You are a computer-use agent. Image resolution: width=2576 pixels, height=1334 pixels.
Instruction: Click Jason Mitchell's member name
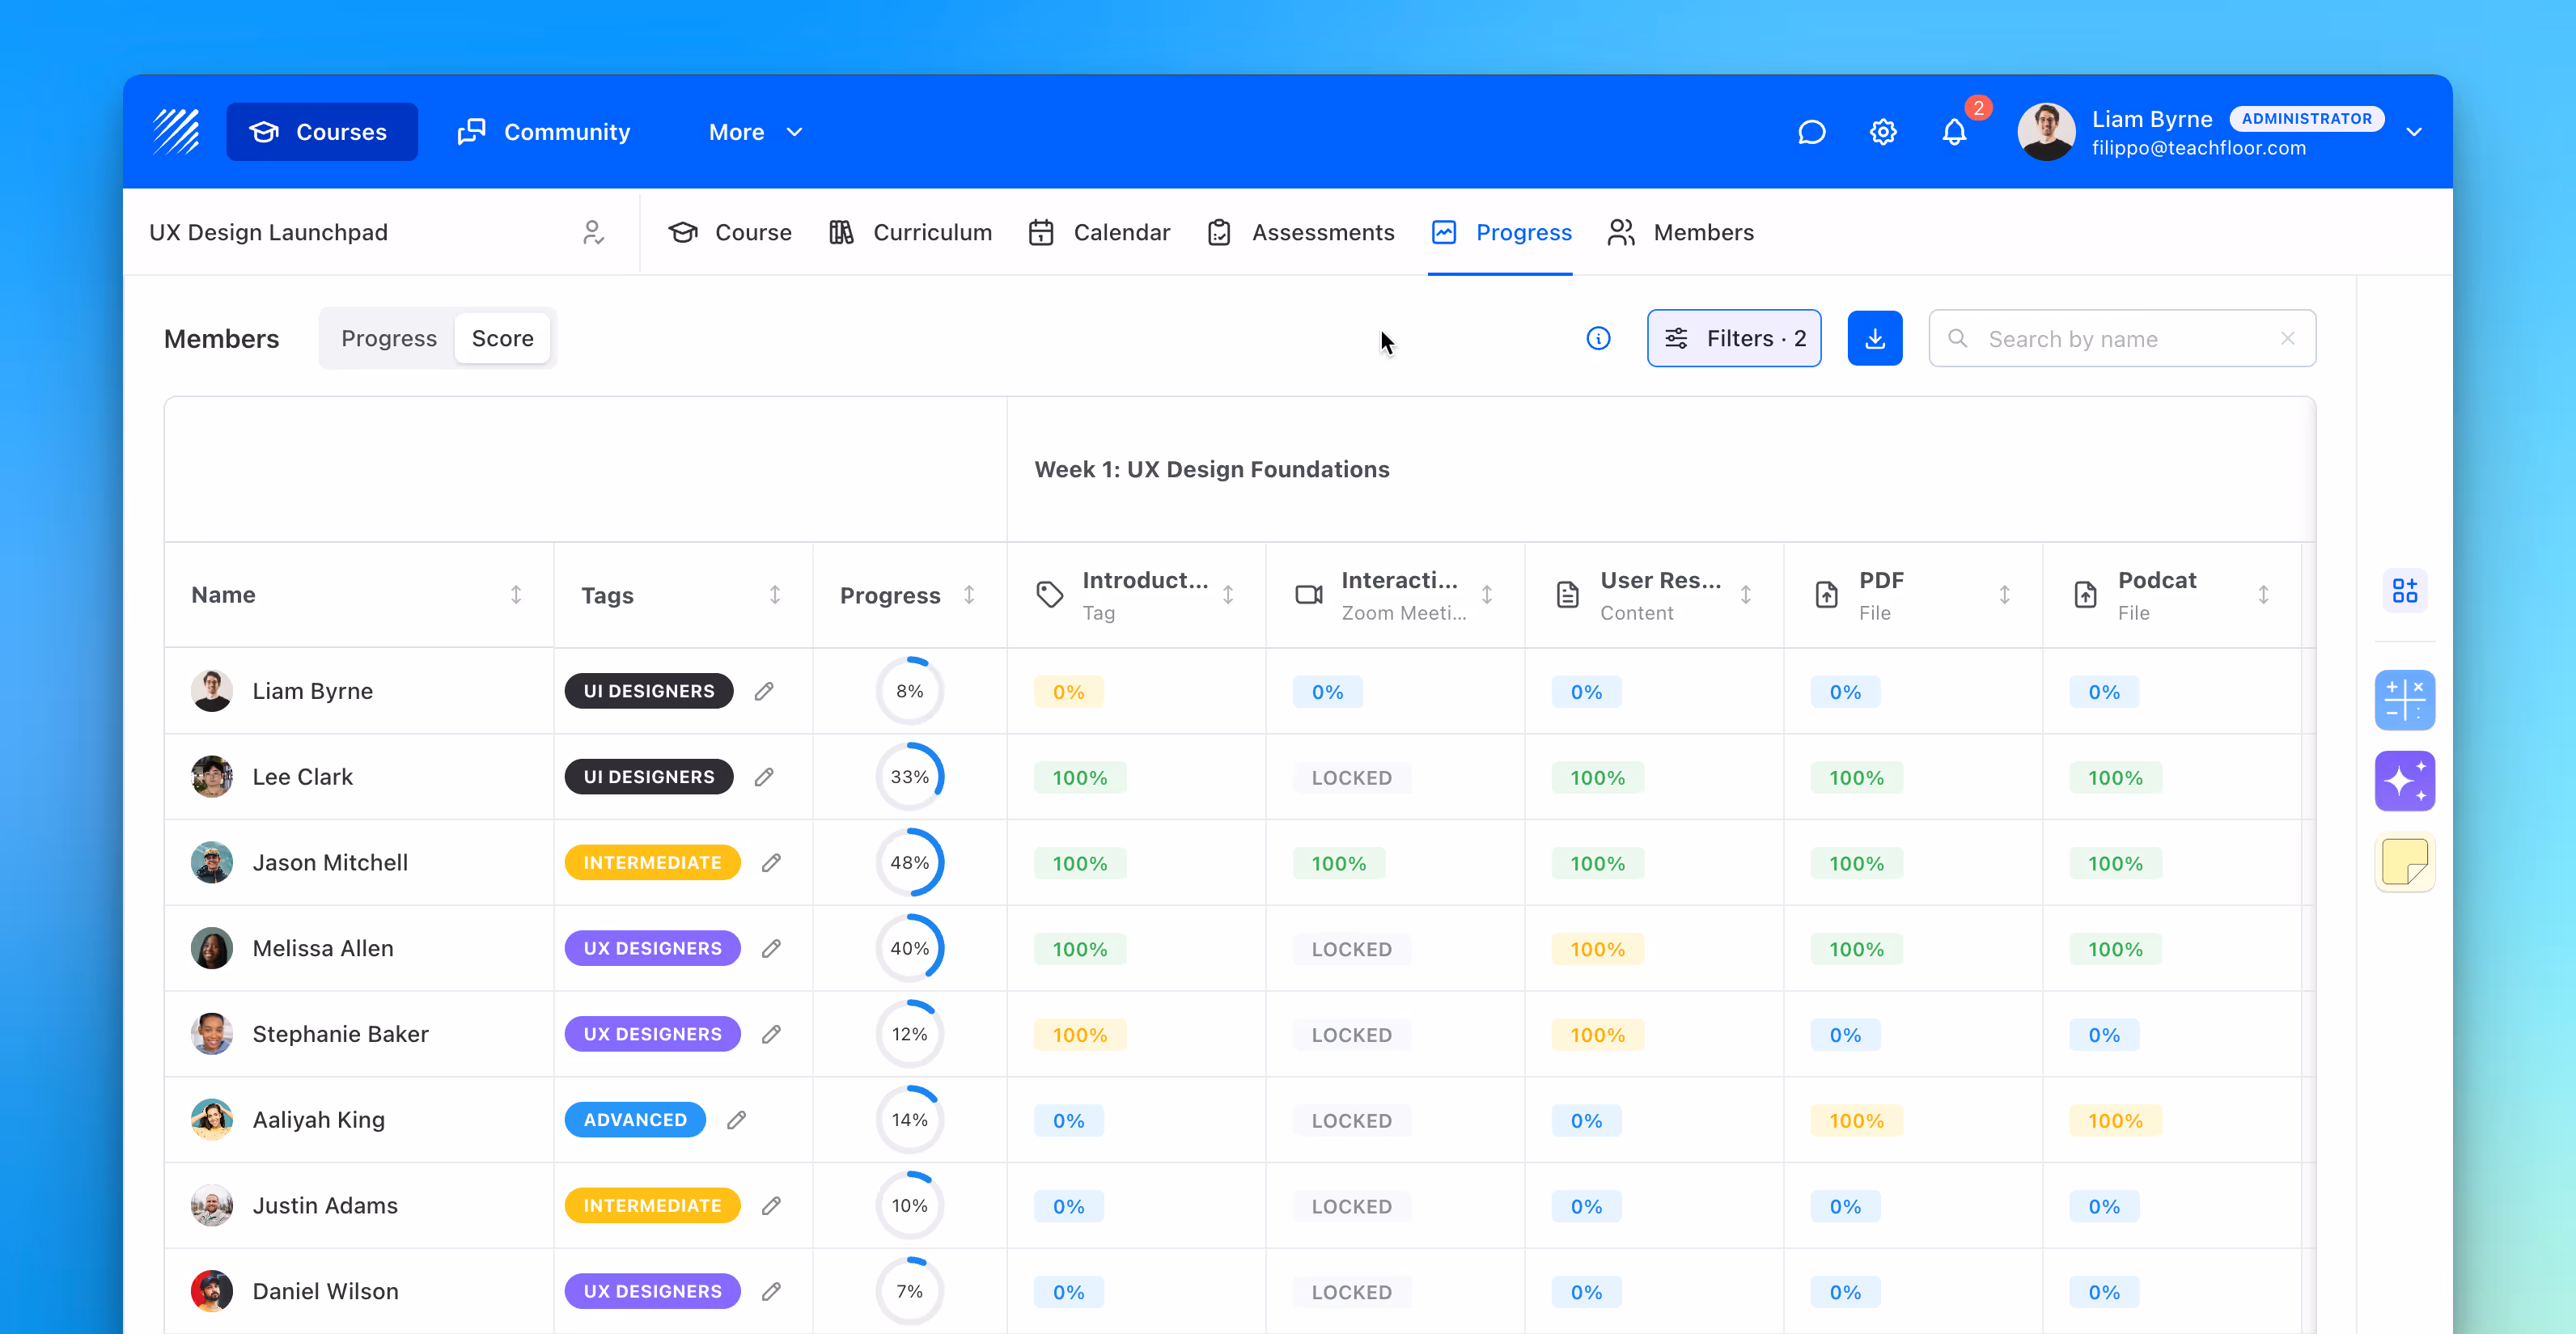click(x=330, y=862)
